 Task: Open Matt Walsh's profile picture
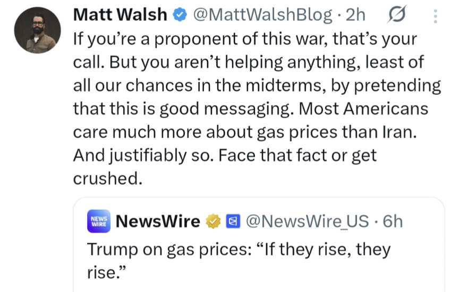coord(38,31)
